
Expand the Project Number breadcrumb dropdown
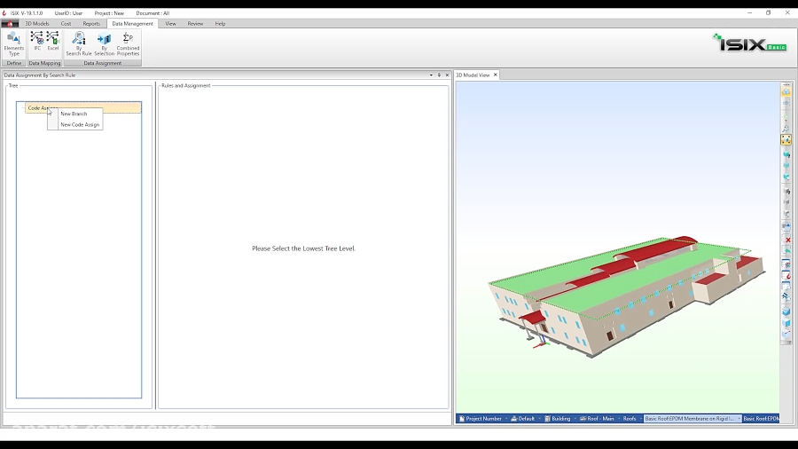(505, 419)
